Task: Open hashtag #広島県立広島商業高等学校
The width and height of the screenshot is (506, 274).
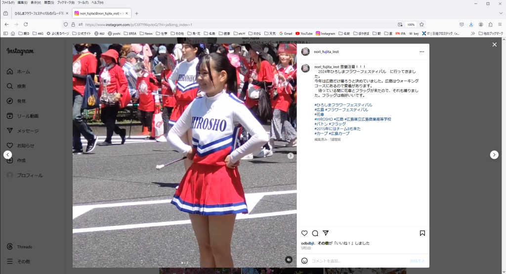Action: [x=368, y=119]
